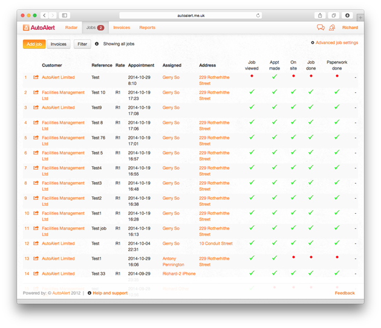Click the red Paperwork done dot in row 13
The height and width of the screenshot is (328, 381).
(x=337, y=257)
